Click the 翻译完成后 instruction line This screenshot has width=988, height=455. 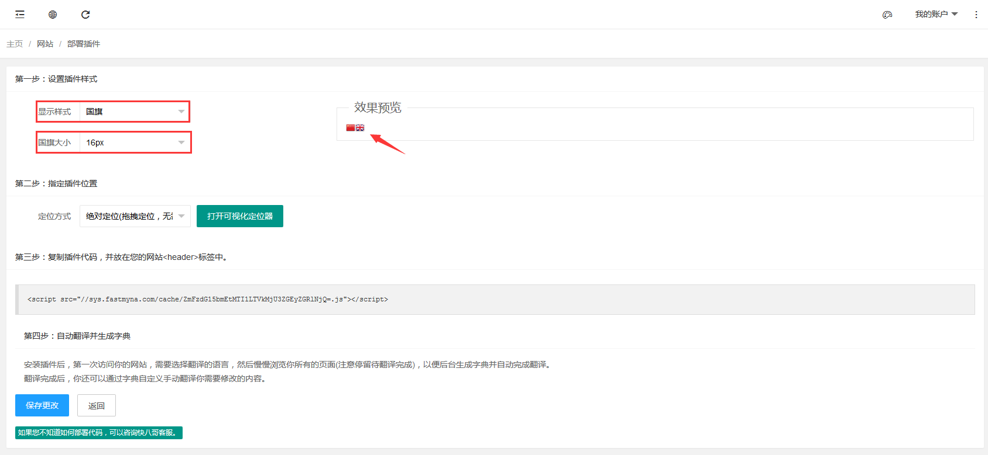[146, 378]
